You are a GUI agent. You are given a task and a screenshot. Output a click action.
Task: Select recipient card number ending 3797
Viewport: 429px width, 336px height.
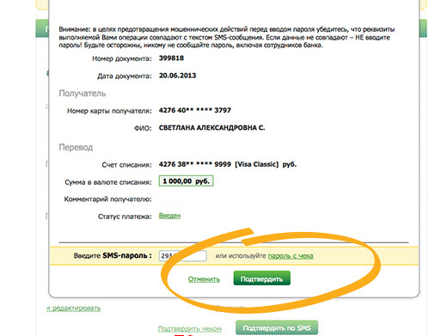tap(195, 110)
